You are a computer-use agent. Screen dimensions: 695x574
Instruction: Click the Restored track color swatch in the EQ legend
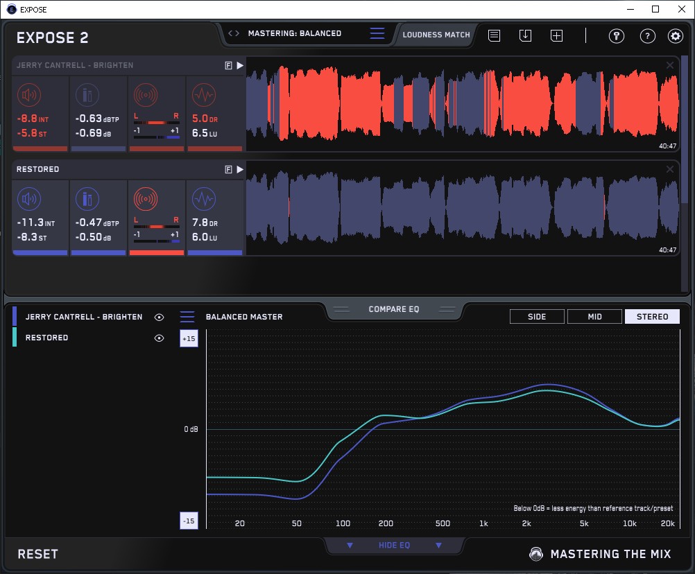point(15,338)
